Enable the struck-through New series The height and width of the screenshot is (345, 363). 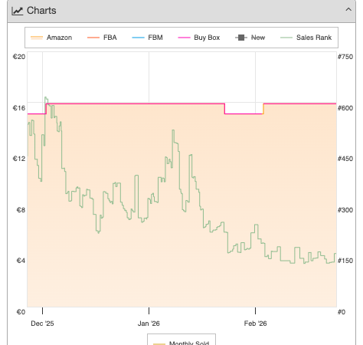pyautogui.click(x=250, y=38)
